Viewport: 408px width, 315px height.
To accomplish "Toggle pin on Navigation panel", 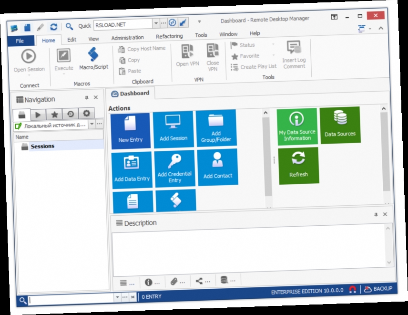I will (x=87, y=98).
